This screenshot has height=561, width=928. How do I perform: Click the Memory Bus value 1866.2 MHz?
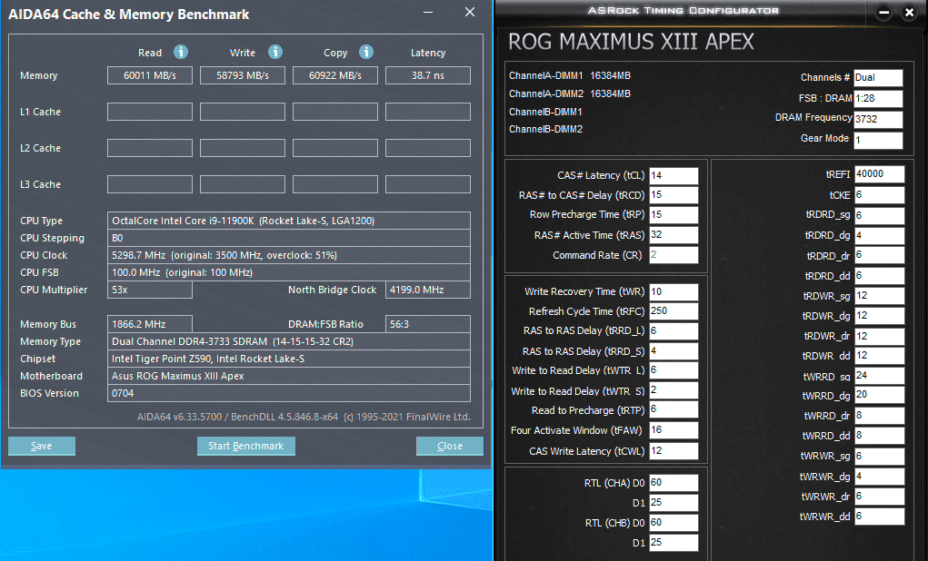pyautogui.click(x=150, y=324)
